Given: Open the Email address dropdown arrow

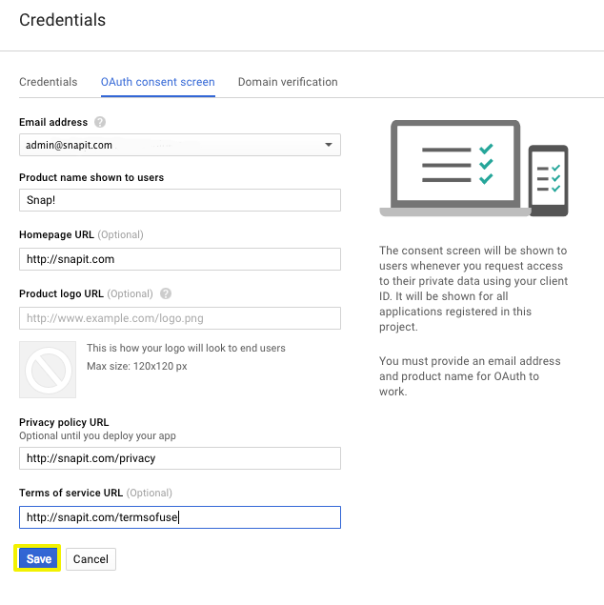Looking at the screenshot, I should point(329,145).
